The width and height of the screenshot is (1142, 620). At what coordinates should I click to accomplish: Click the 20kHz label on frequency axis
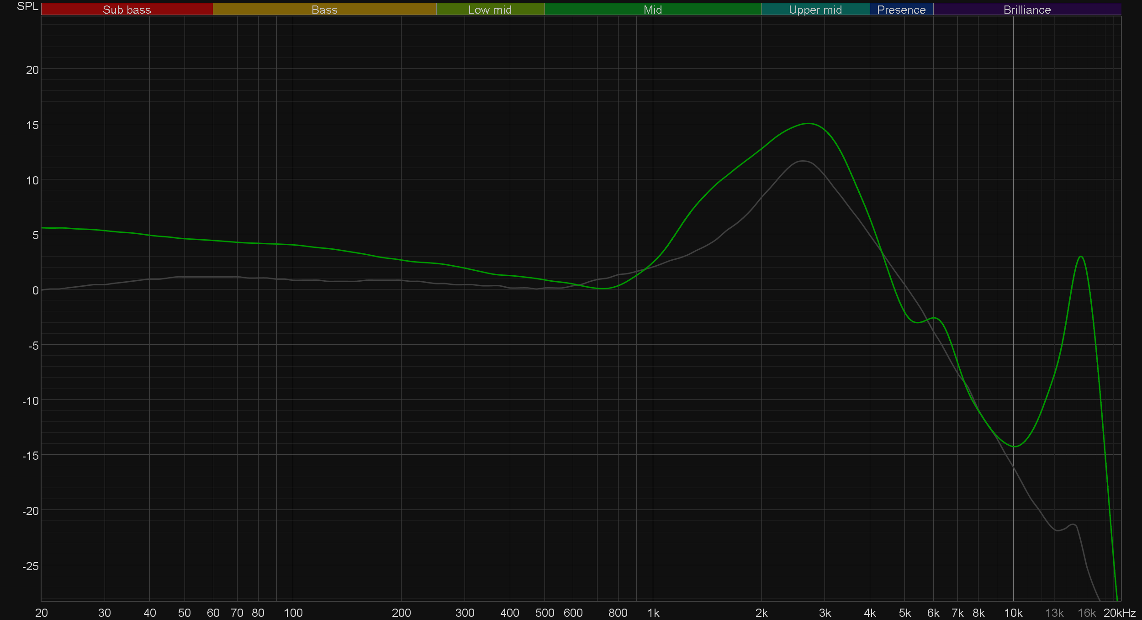[x=1119, y=613]
